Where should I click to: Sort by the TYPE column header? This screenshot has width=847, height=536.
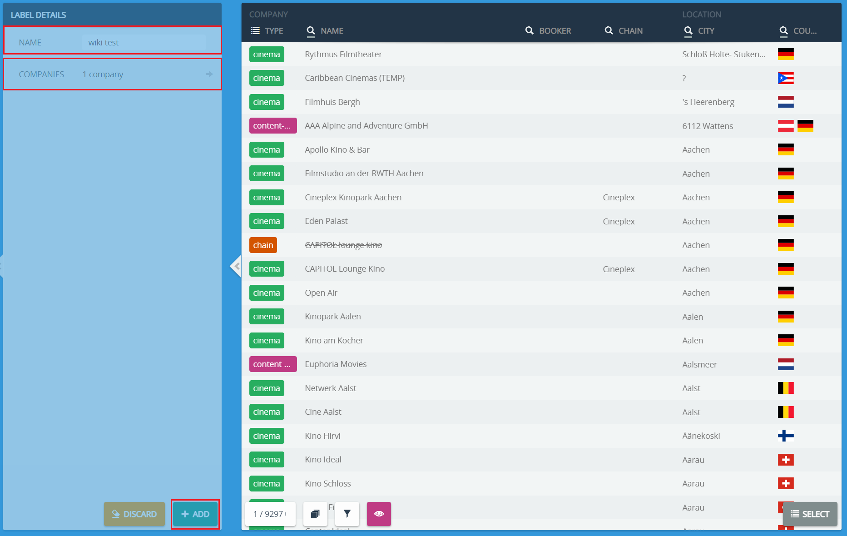[x=274, y=31]
